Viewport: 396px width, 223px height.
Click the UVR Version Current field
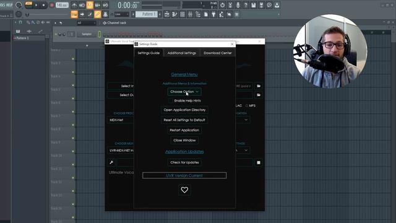(x=184, y=175)
